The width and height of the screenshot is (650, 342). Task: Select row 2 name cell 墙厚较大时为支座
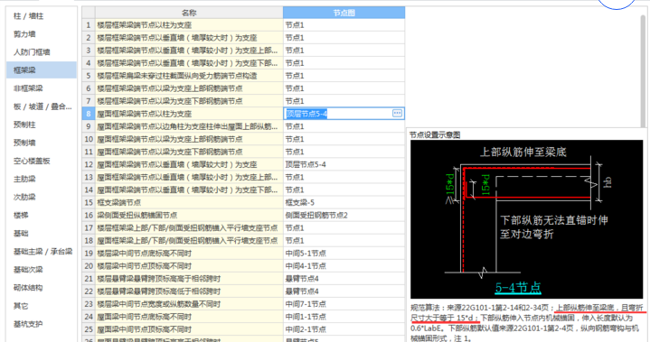(189, 38)
